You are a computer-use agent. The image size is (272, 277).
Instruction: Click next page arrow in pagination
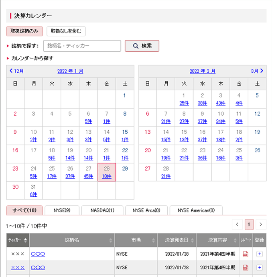261,224
